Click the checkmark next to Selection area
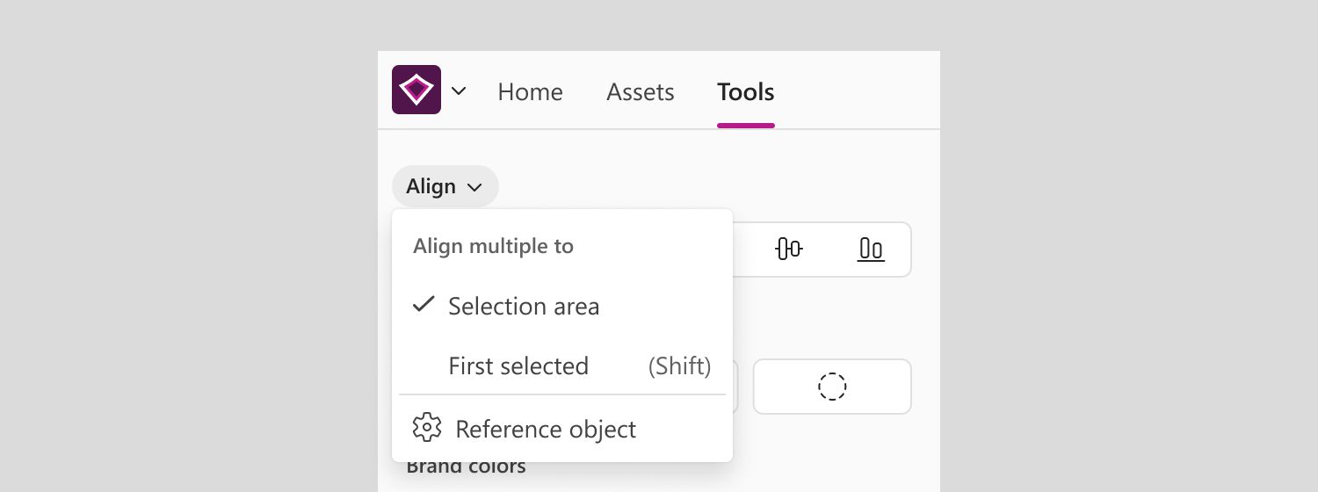Screen dimensions: 1318x492 coord(424,305)
